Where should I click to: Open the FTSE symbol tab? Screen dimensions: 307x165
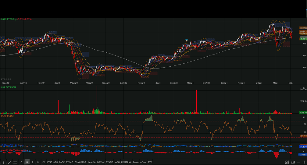click(x=49, y=162)
